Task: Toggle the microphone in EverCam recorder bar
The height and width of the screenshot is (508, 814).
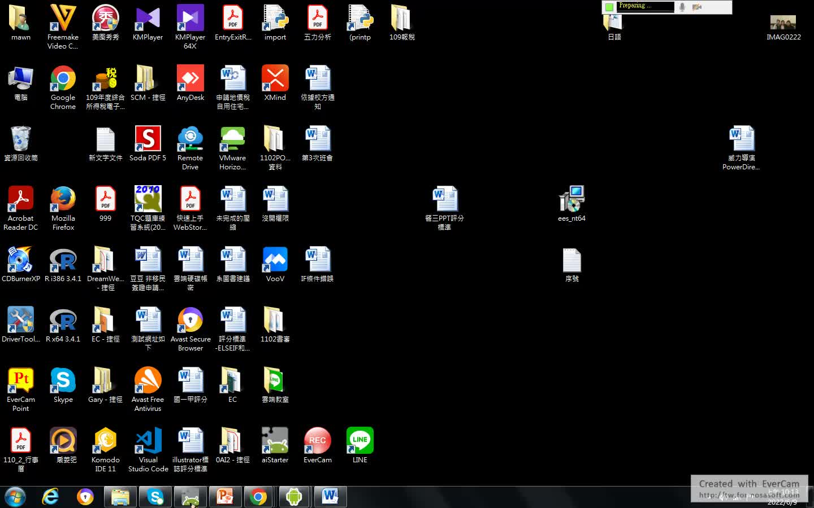Action: coord(682,7)
